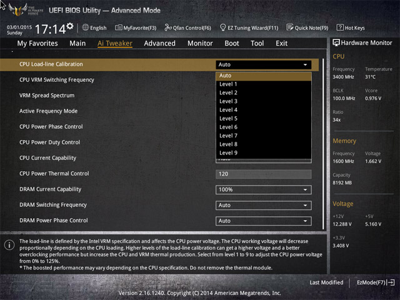Screen dimensions: 400x300
Task: Open Quick Note pencil icon
Action: click(x=290, y=27)
